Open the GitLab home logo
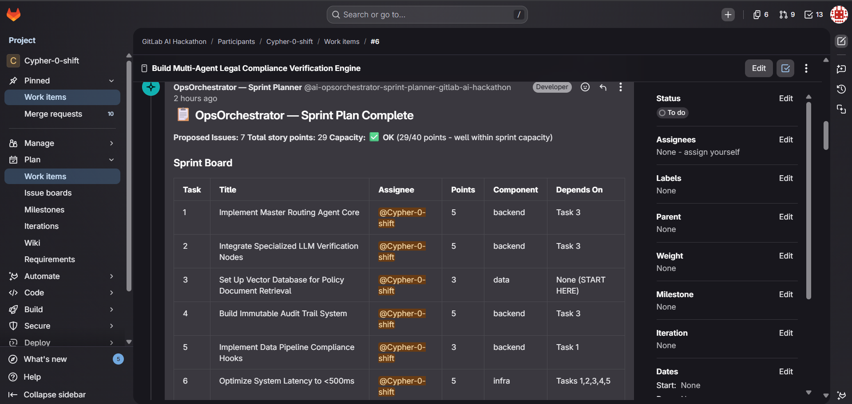This screenshot has width=852, height=404. click(14, 15)
